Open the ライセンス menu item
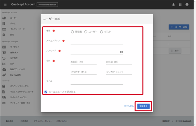This screenshot has height=126, width=196. tap(15, 47)
